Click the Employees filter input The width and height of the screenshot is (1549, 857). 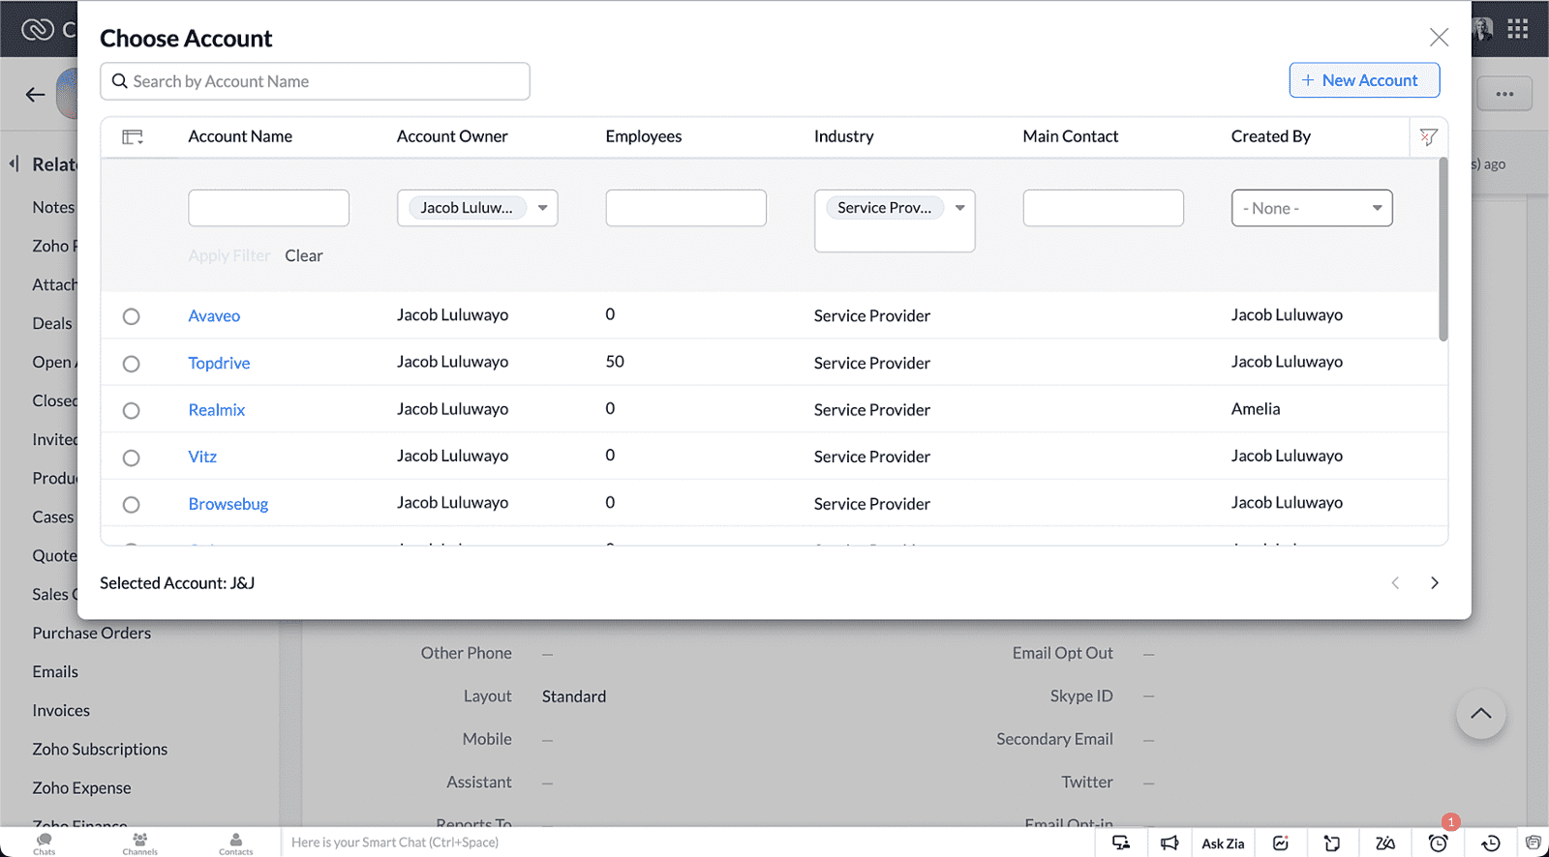(x=685, y=208)
